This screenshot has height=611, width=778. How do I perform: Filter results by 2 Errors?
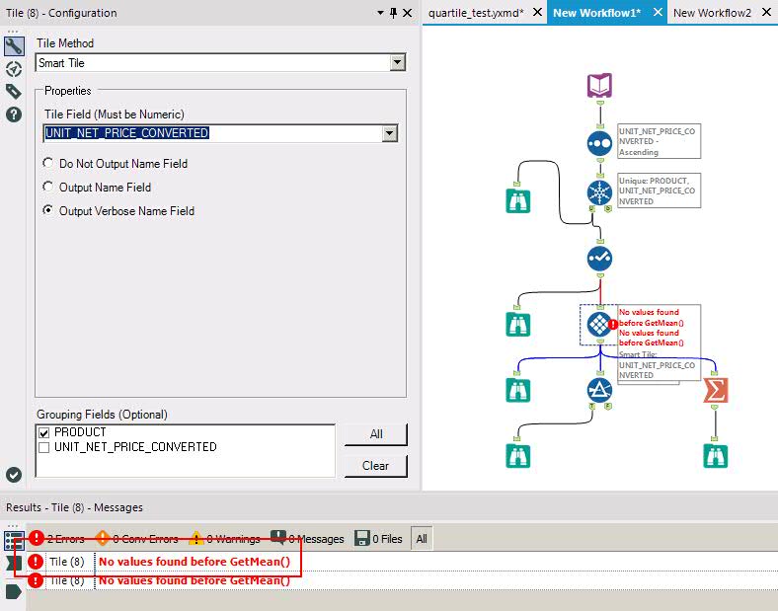[x=56, y=539]
